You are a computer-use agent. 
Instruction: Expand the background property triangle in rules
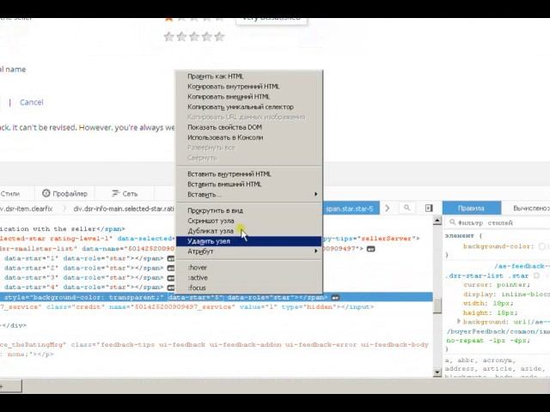[x=458, y=321]
